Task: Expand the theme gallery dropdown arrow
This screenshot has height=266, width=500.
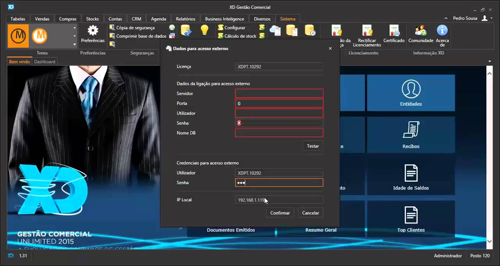Action: tap(75, 44)
